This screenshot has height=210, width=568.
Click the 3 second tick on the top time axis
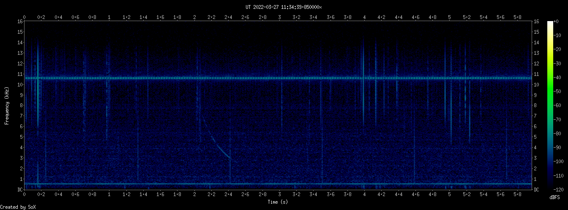(x=280, y=17)
